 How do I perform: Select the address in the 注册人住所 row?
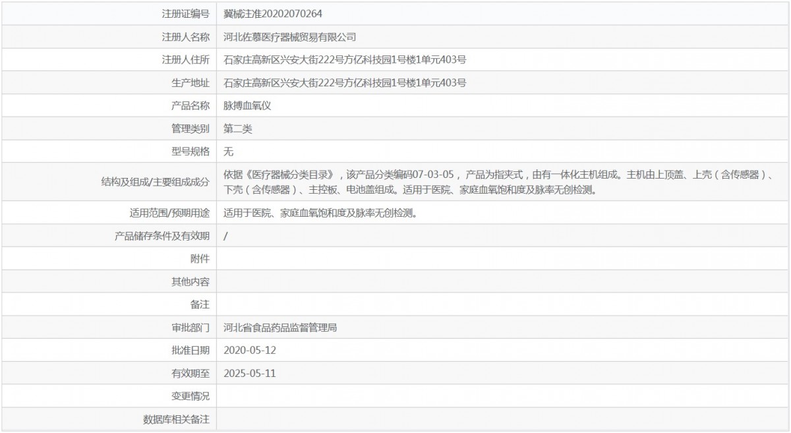point(345,60)
